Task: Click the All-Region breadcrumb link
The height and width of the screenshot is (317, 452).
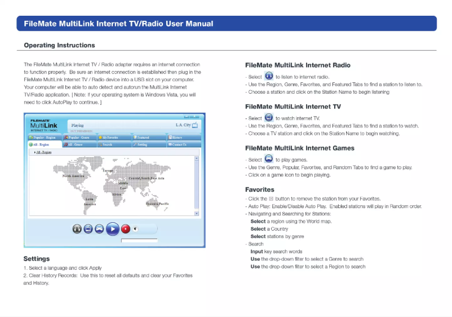Action: [x=44, y=152]
